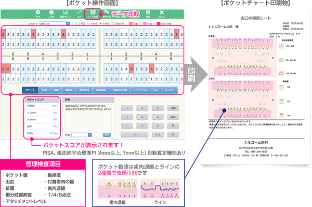Click the ライン sample illustration
312x207 pixels.
160,189
